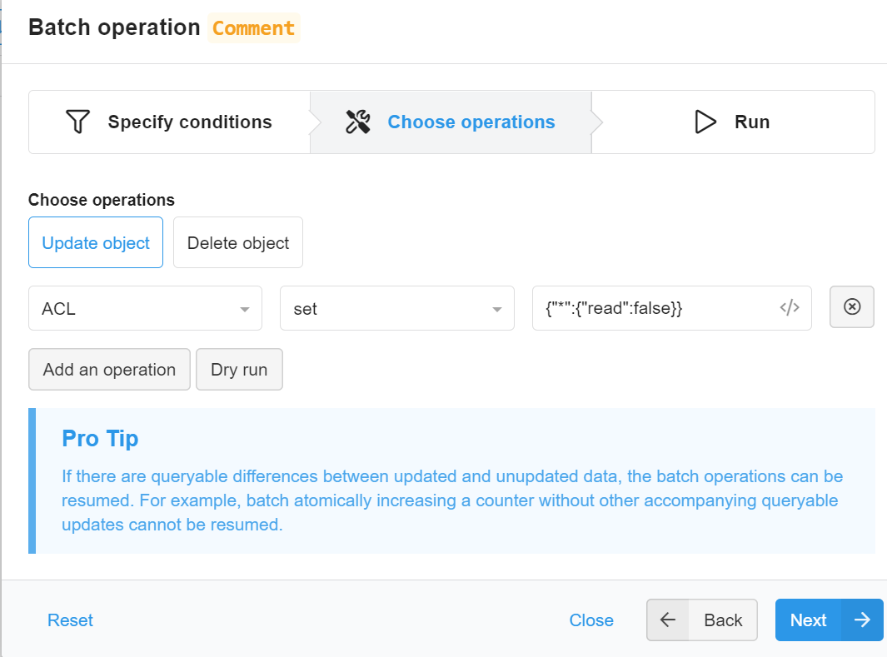Click the wrench tools icon
Screen dimensions: 887x657
click(x=358, y=122)
